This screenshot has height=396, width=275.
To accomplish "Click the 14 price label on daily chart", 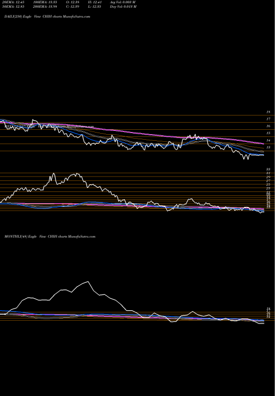I will coord(268,140).
